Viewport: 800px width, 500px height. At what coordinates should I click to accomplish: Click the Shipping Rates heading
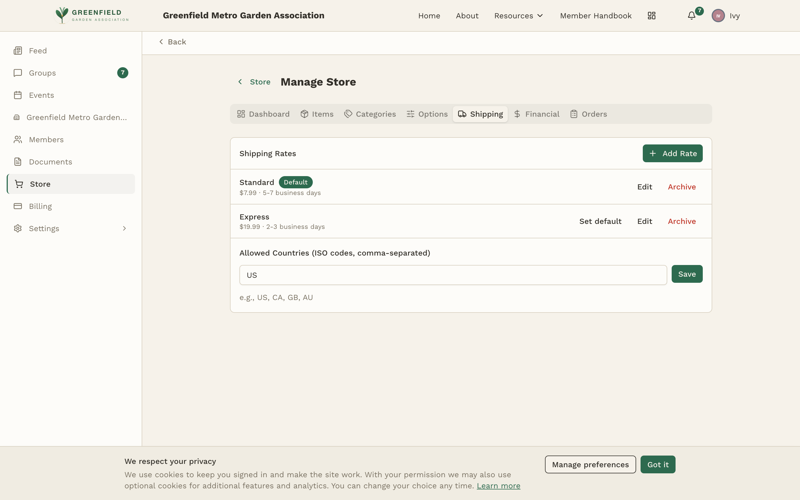pyautogui.click(x=267, y=153)
